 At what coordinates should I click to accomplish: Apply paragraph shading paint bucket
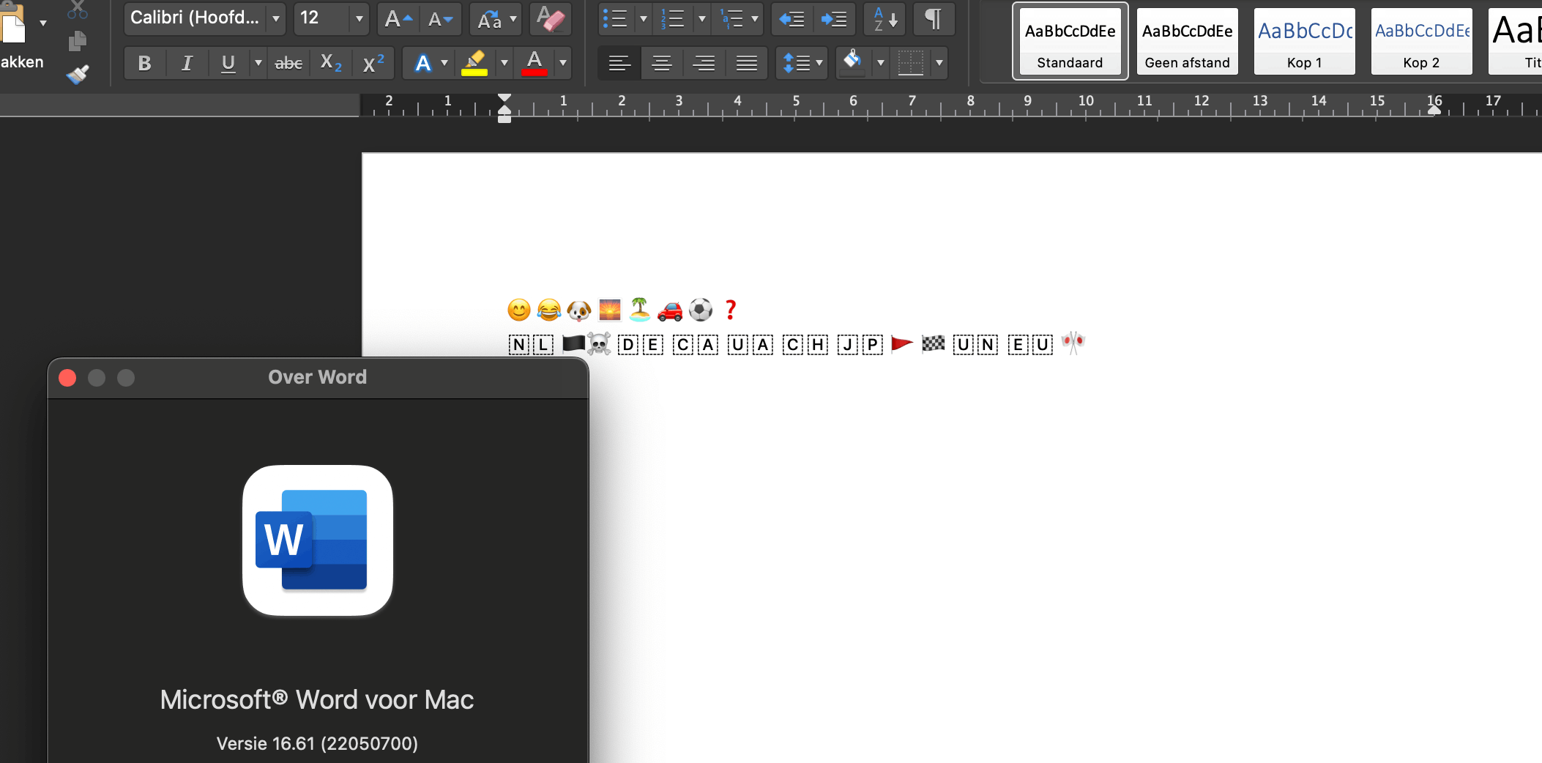click(853, 62)
